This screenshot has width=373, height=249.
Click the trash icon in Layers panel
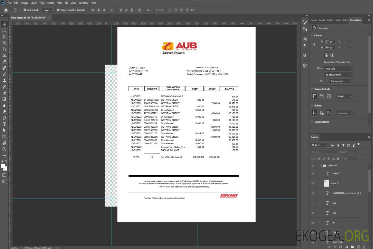[x=364, y=247]
